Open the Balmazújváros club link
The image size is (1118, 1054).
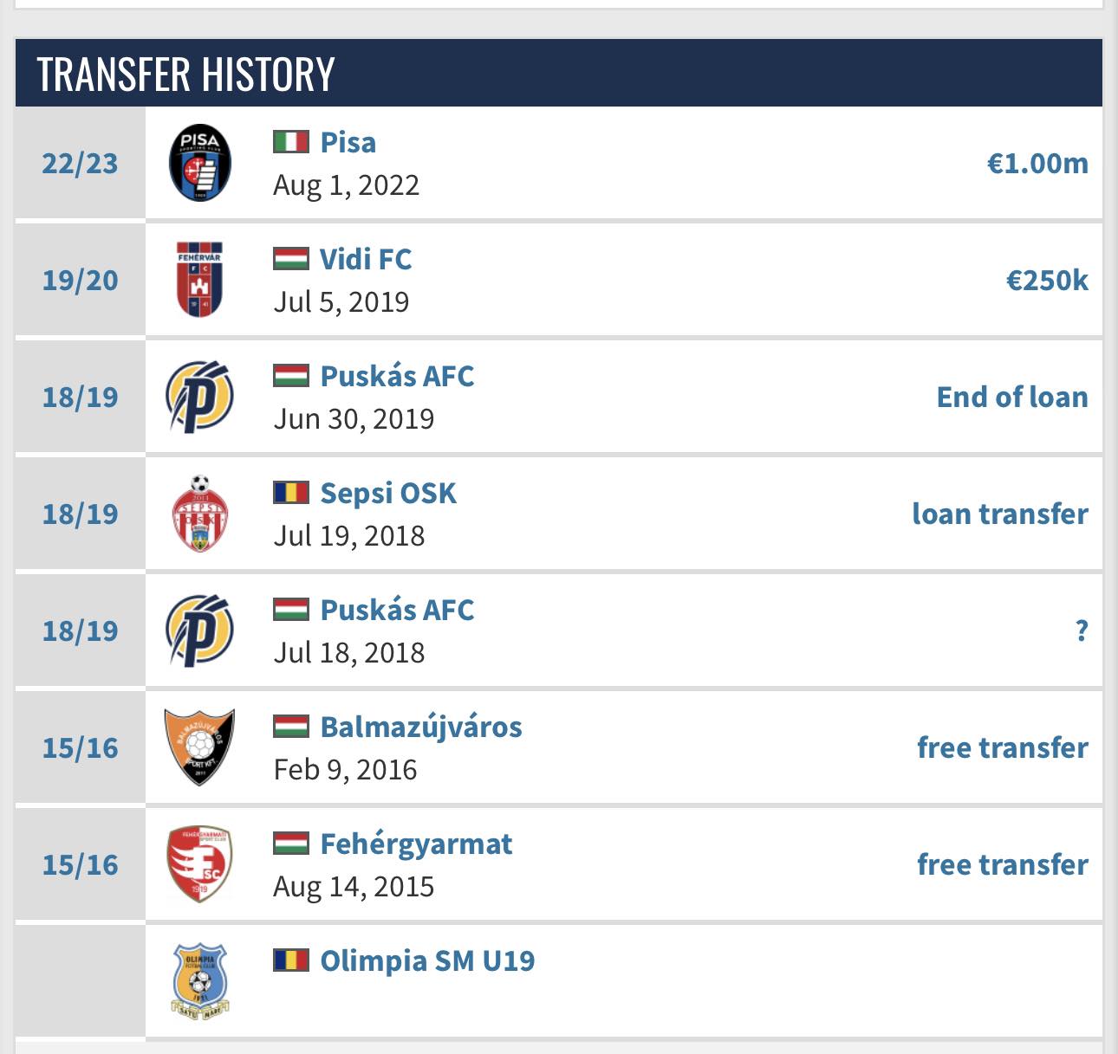(x=421, y=727)
